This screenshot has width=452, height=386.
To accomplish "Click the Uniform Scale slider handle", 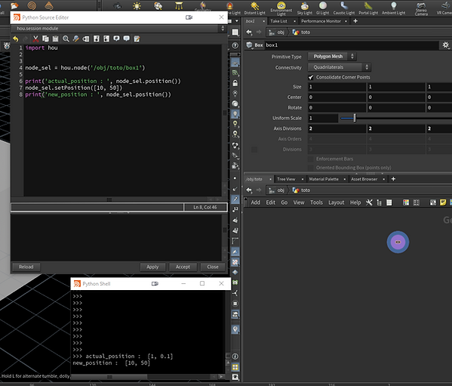I will 355,118.
